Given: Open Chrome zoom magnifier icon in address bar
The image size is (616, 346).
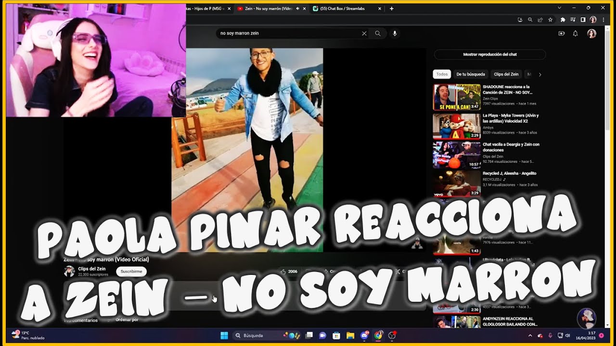Looking at the screenshot, I should pos(530,20).
